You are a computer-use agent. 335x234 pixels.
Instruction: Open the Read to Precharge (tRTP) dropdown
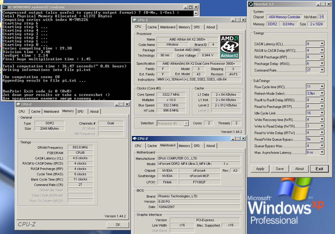tap(322, 106)
